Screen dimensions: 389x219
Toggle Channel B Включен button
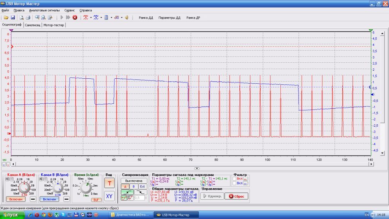49,199
